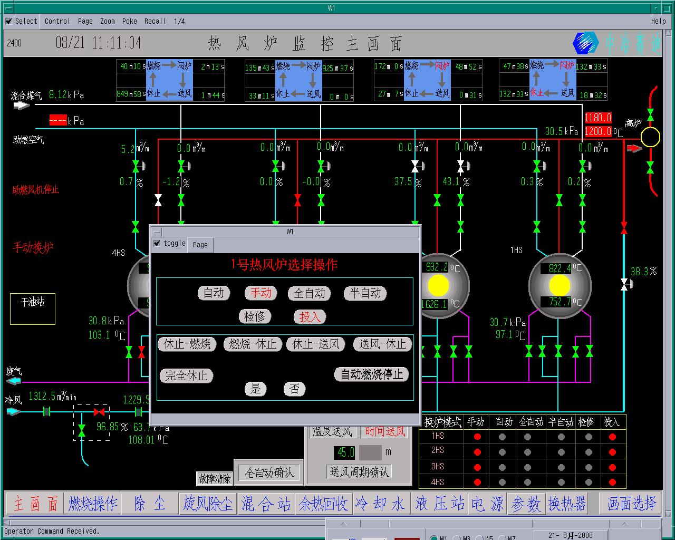
Task: Cancel with the 否 button
Action: click(x=295, y=389)
